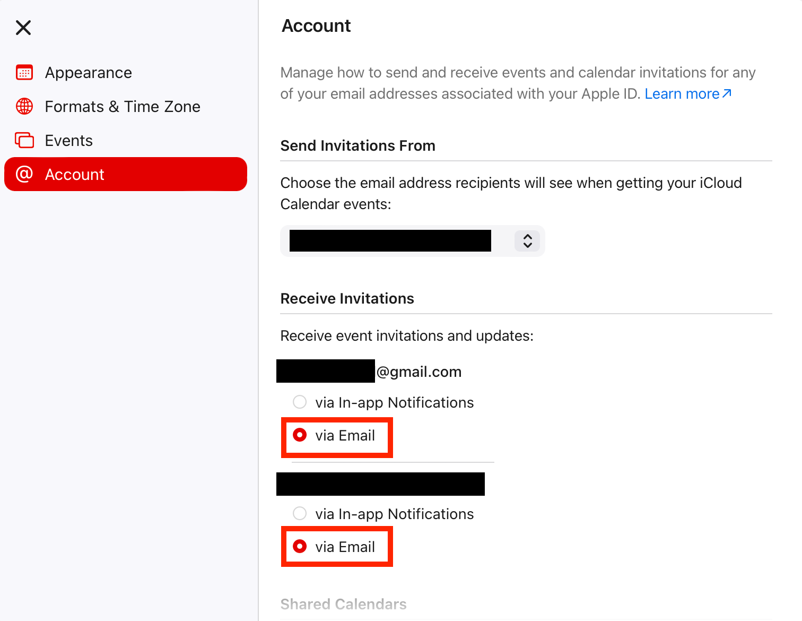Open Formats & Time Zone settings

point(126,107)
